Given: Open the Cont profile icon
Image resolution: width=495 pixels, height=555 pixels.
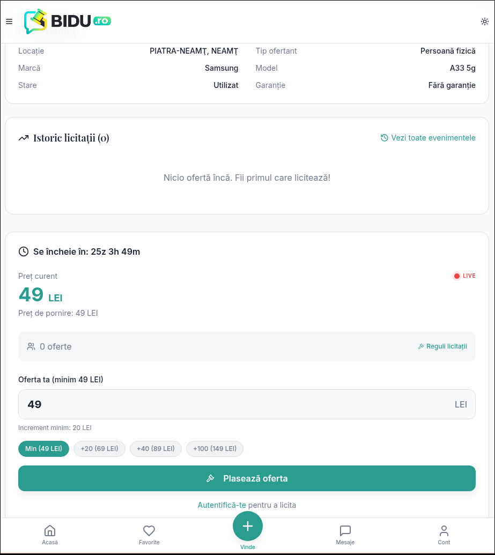Looking at the screenshot, I should click(x=444, y=534).
